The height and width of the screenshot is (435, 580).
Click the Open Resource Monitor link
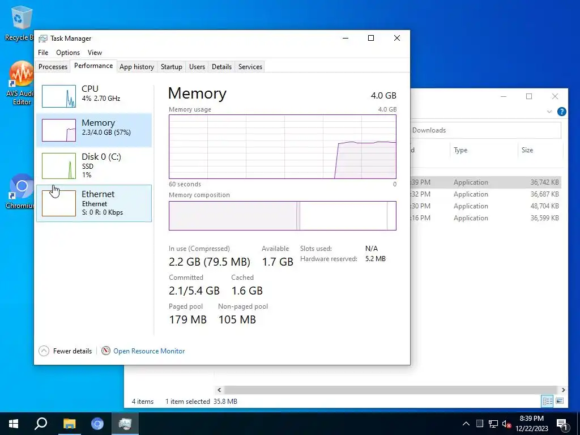[149, 351]
